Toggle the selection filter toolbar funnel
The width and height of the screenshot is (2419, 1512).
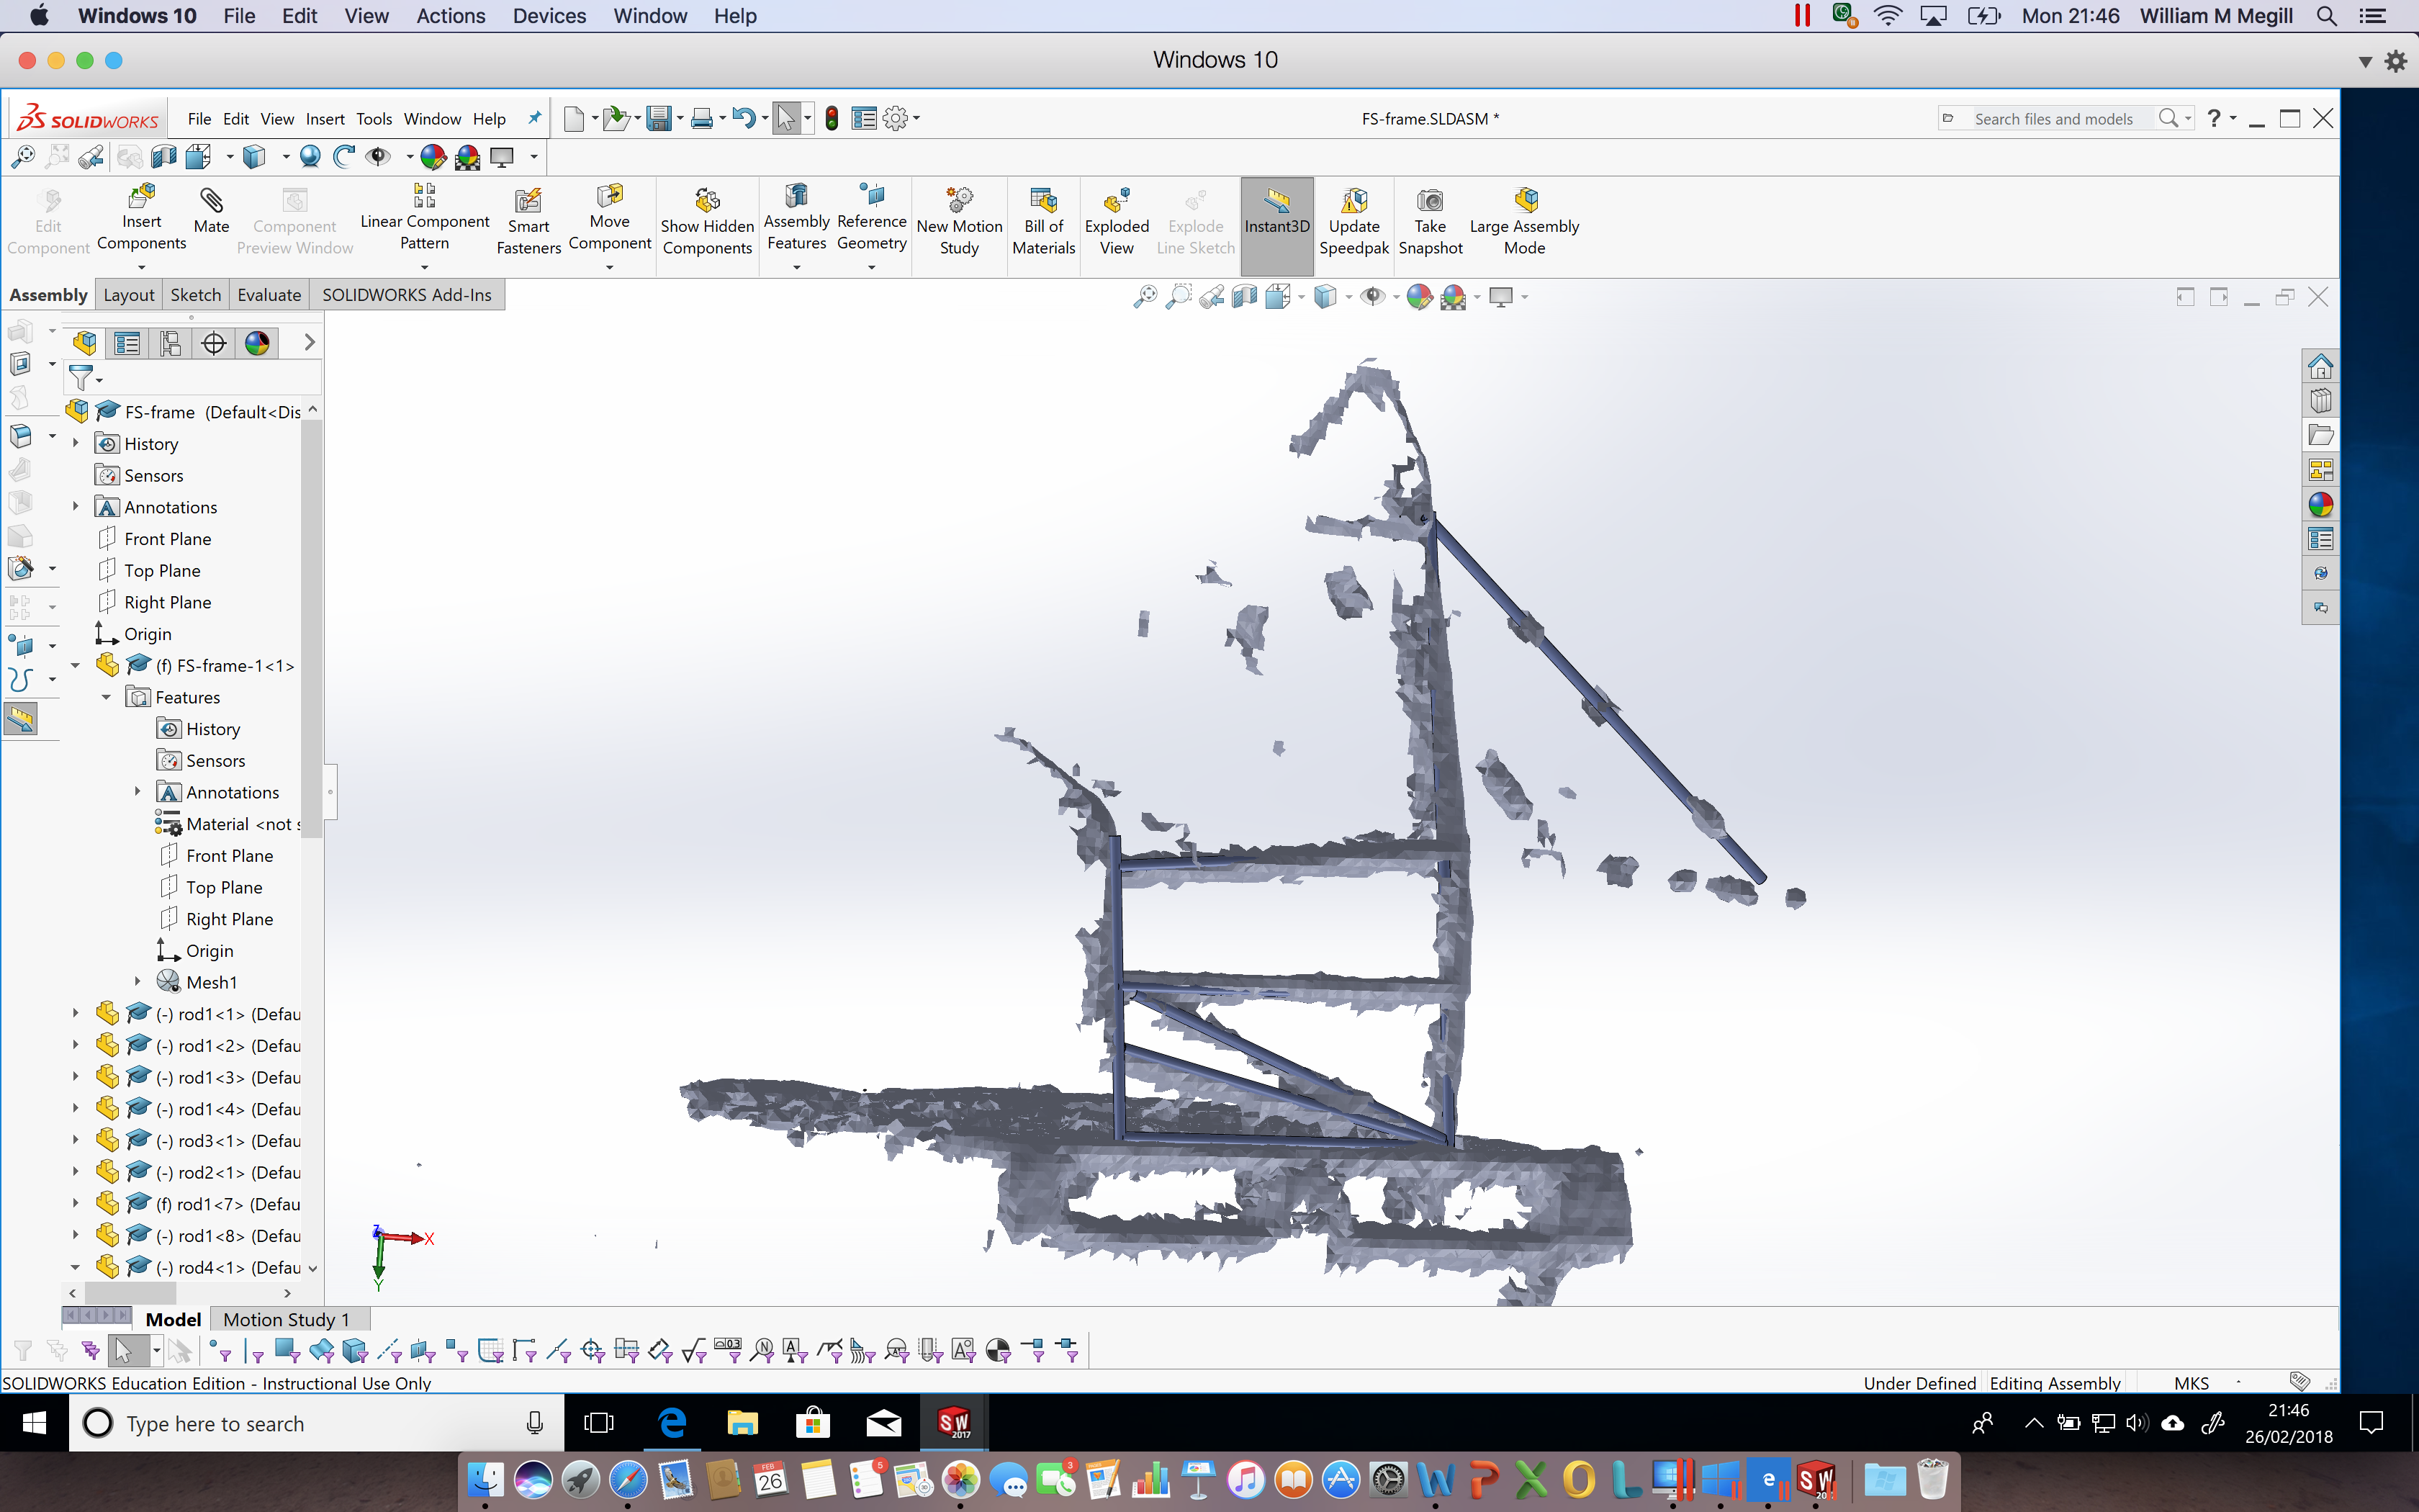[22, 1351]
